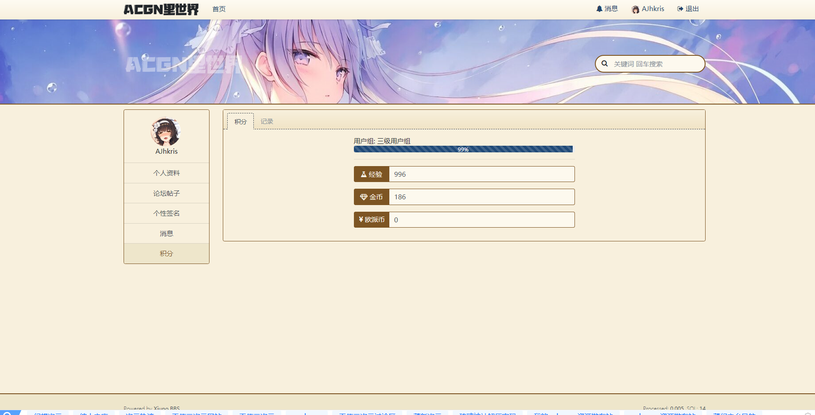
Task: Switch to the 记录 tab
Action: 267,121
